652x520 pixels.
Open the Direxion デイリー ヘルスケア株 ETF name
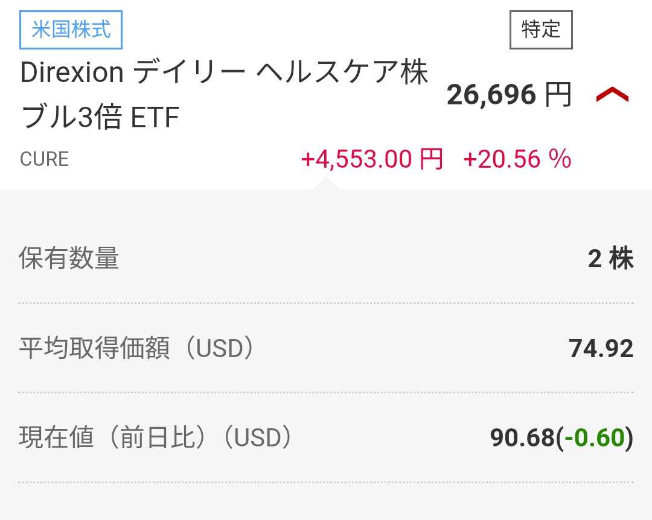point(224,74)
